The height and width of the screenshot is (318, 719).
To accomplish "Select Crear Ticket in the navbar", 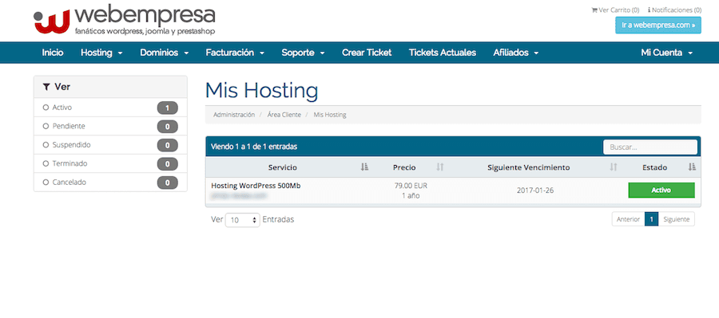I will [367, 53].
